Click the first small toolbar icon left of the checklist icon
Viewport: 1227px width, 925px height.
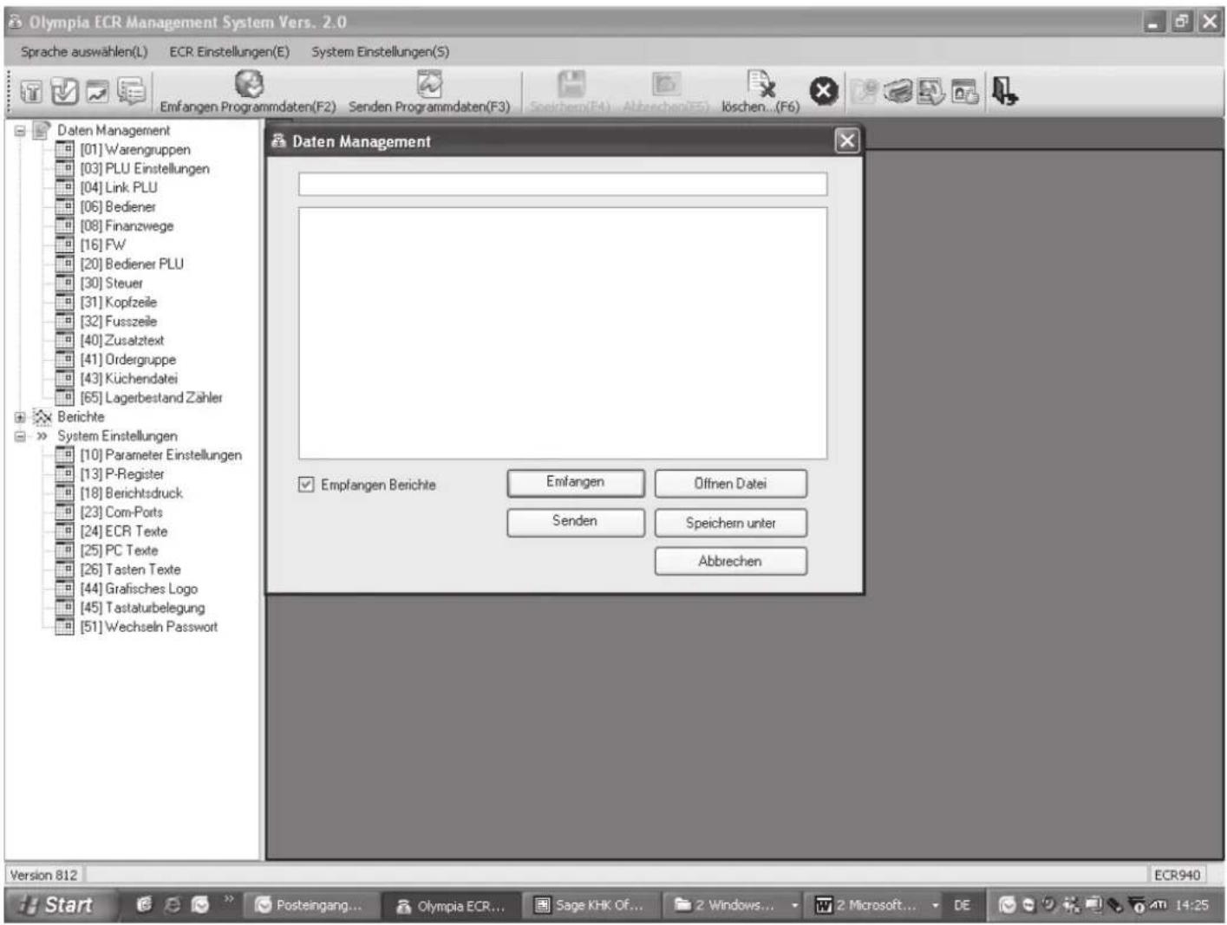[x=32, y=91]
